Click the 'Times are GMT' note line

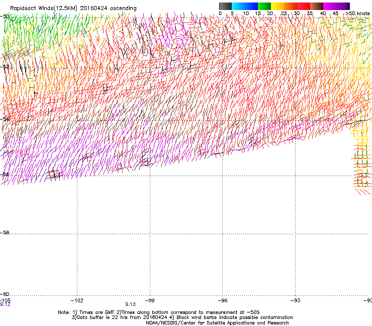tap(159, 312)
